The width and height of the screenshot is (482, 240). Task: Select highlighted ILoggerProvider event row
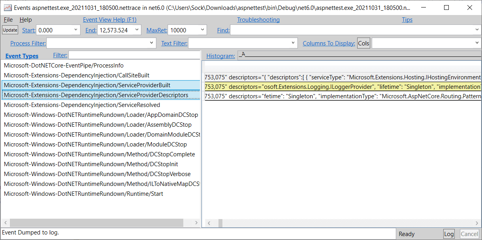tap(343, 86)
